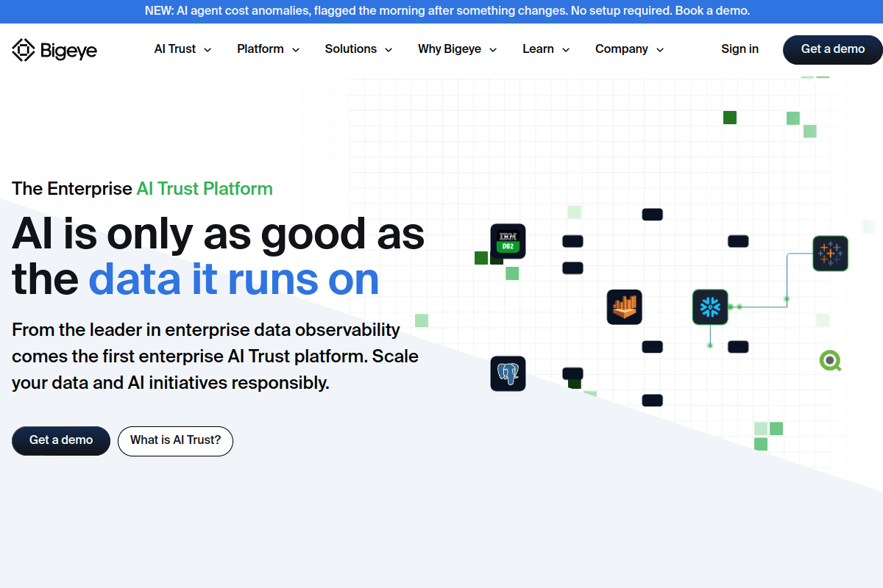883x588 pixels.
Task: Click the 'AI Trust Platform' green text
Action: click(x=205, y=189)
